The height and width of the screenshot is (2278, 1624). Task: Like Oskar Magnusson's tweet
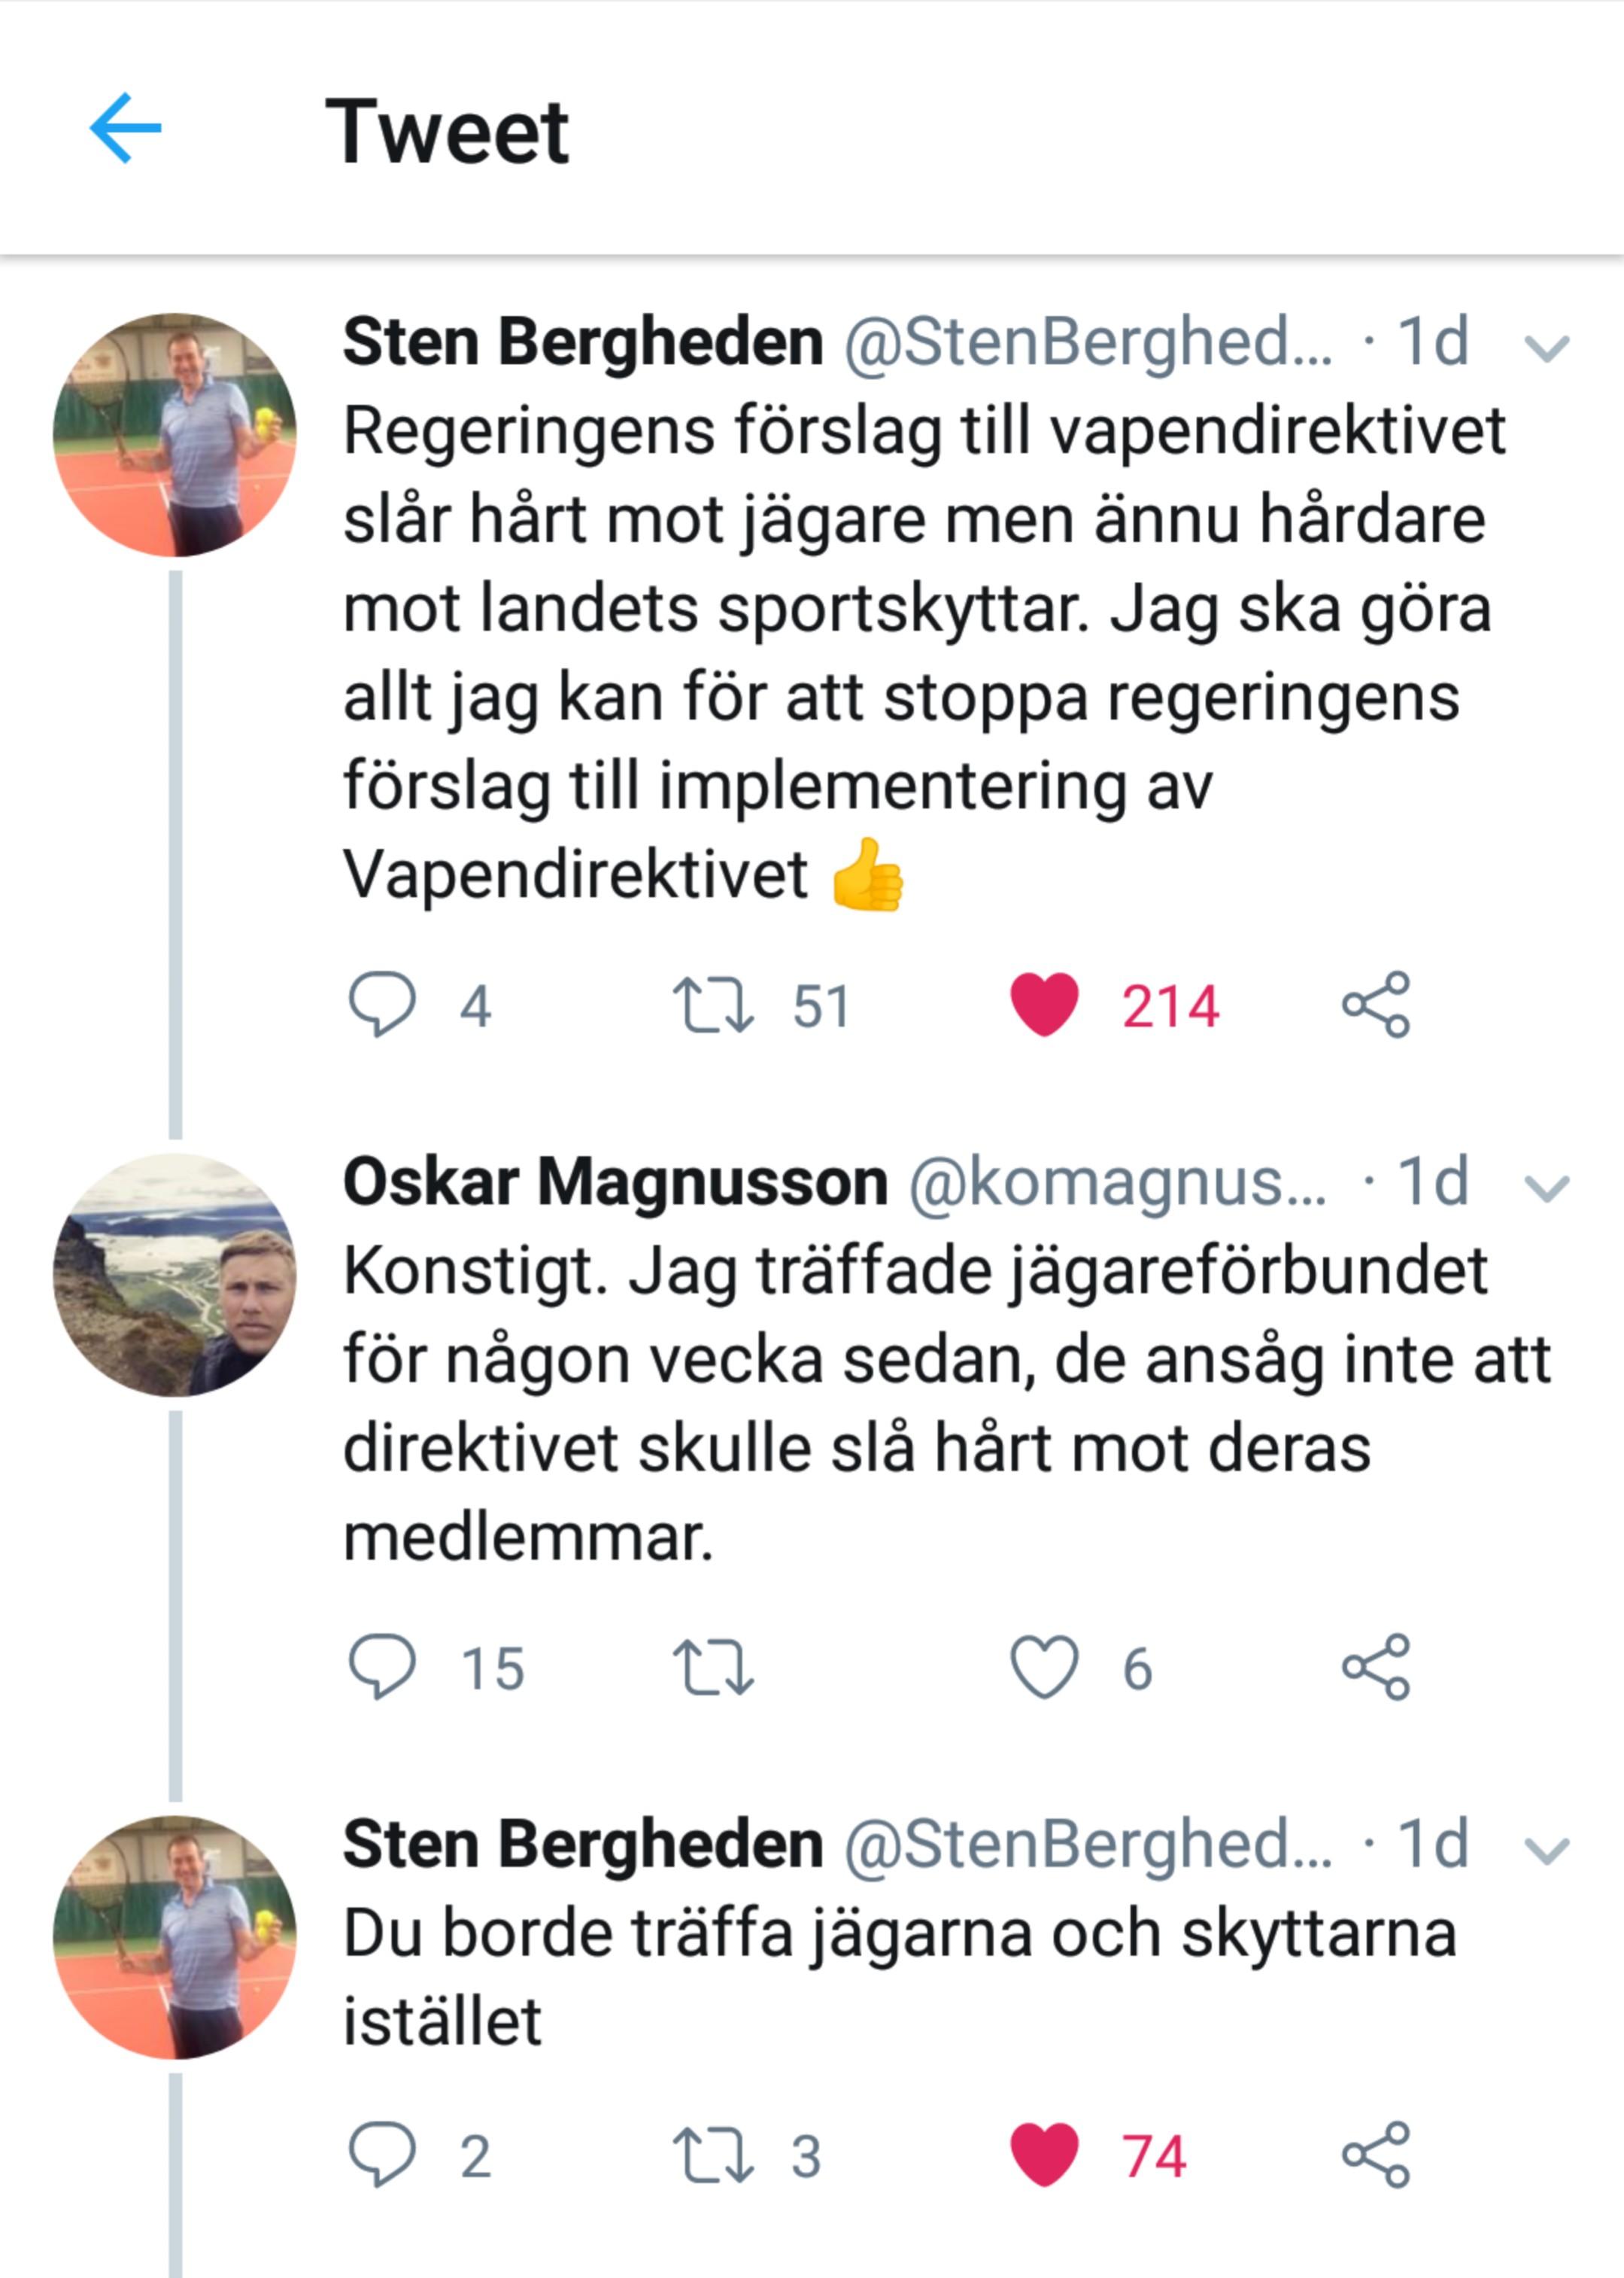(x=1044, y=1667)
